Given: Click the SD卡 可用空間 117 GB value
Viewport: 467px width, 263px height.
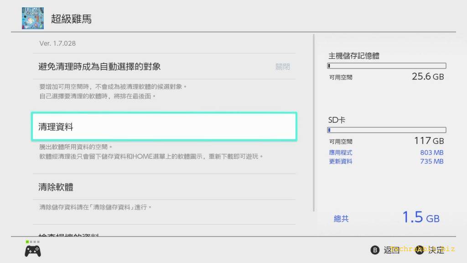Looking at the screenshot, I should point(428,141).
